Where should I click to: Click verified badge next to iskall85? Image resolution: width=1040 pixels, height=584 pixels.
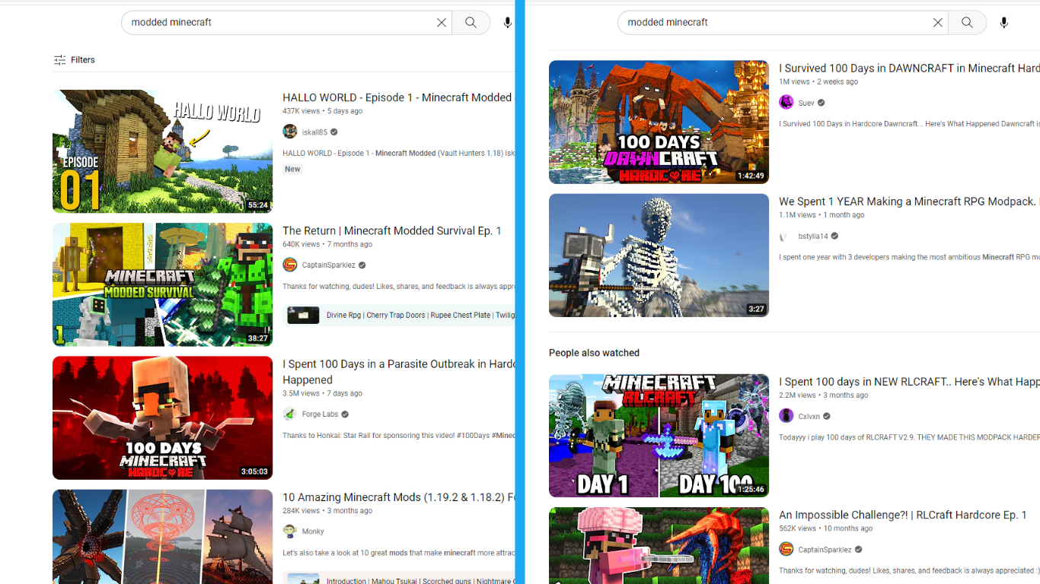[334, 132]
